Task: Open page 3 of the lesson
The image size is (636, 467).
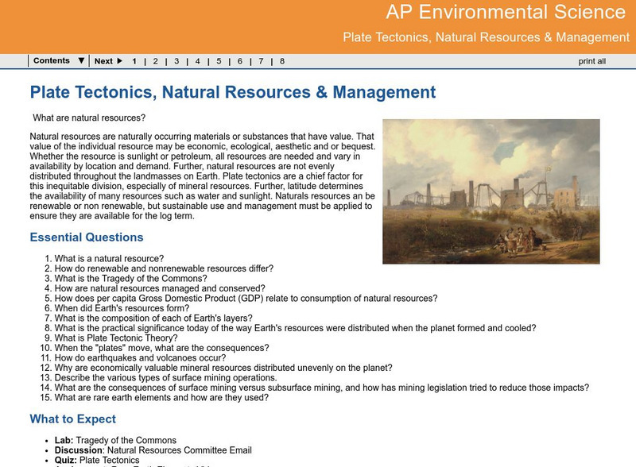Action: [176, 61]
